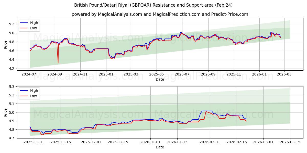Select the blue High legend line sample
The width and height of the screenshot is (307, 153).
click(24, 23)
